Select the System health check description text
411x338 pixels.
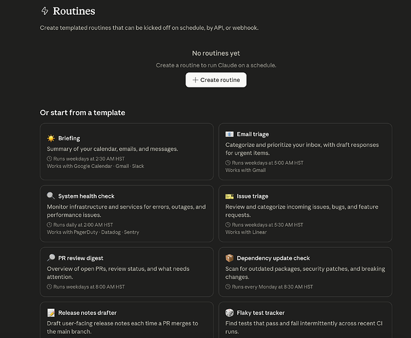point(127,211)
